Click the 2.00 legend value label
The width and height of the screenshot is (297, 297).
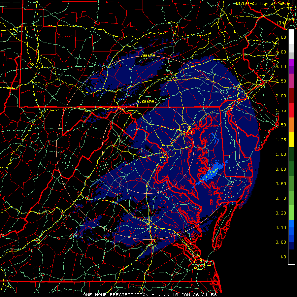pyautogui.click(x=281, y=96)
